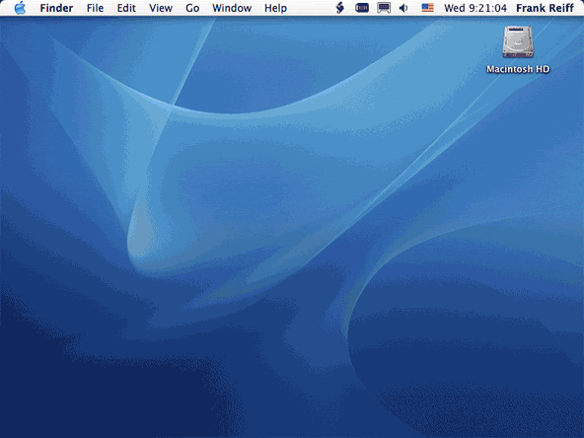584x438 pixels.
Task: Open Frank Reiff user switching menu
Action: click(x=545, y=8)
